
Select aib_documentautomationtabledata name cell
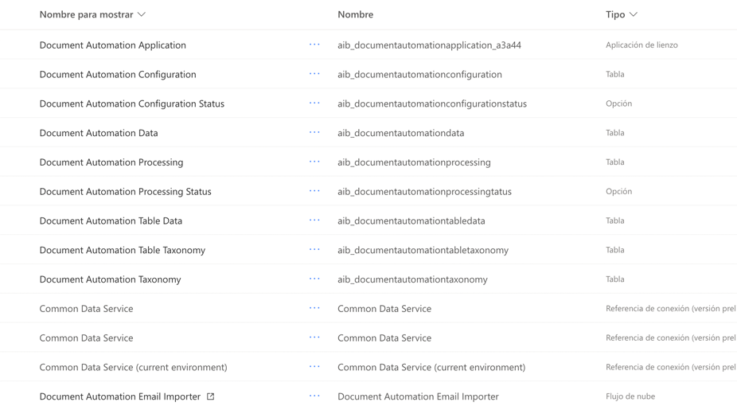tap(411, 221)
